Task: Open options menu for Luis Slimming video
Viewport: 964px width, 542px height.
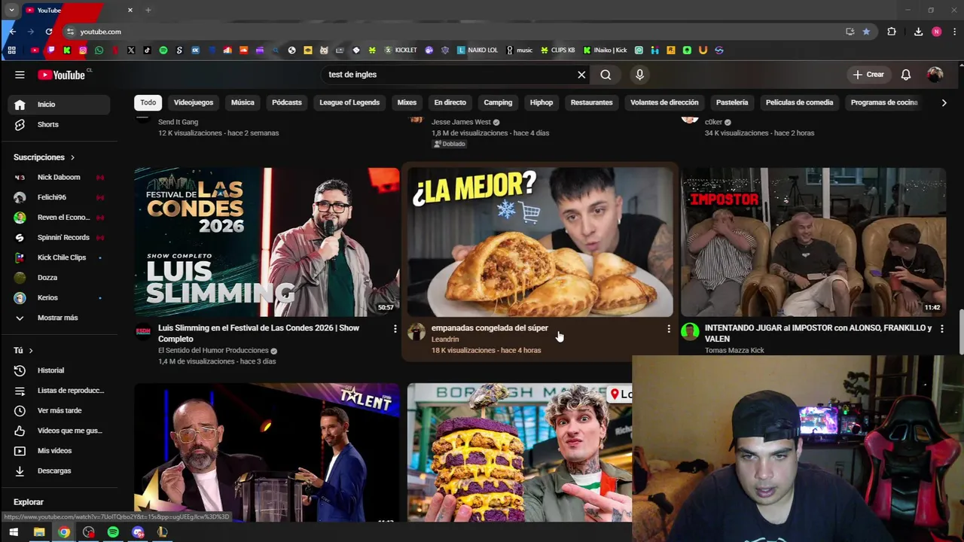Action: [x=395, y=329]
